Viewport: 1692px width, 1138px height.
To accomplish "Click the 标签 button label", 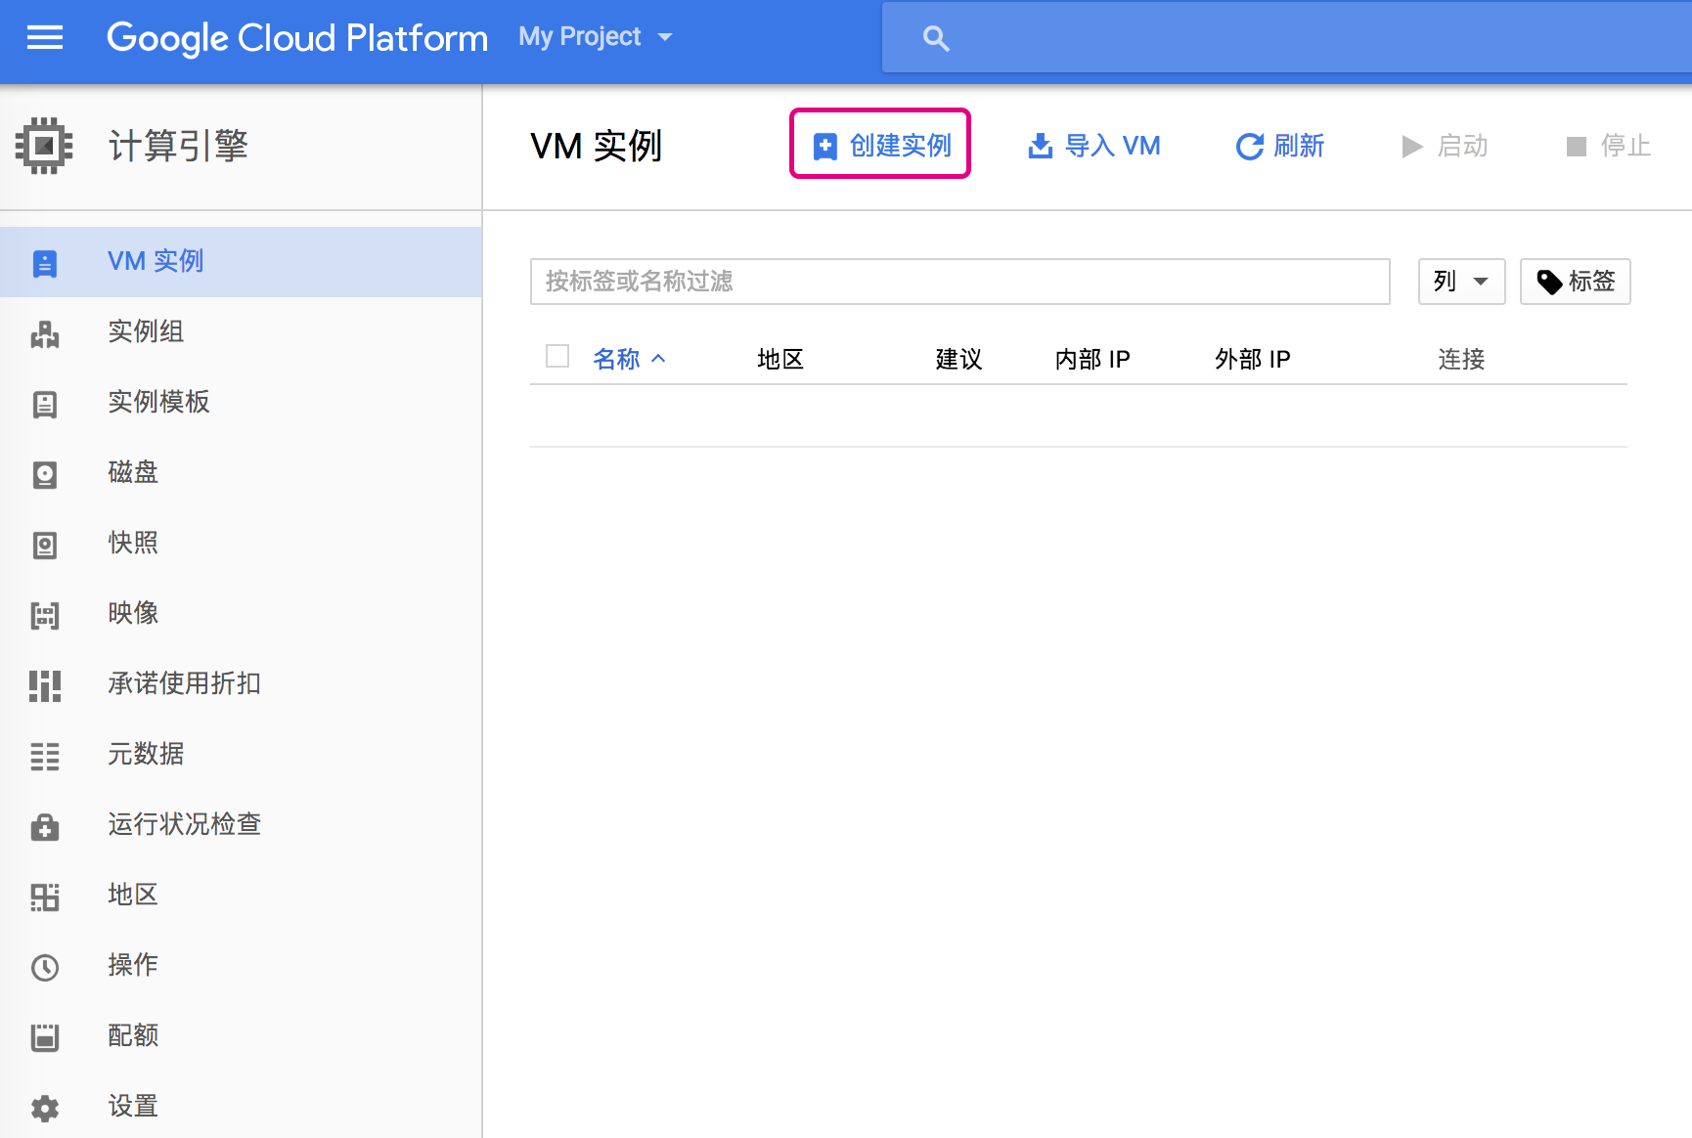I will 1592,282.
